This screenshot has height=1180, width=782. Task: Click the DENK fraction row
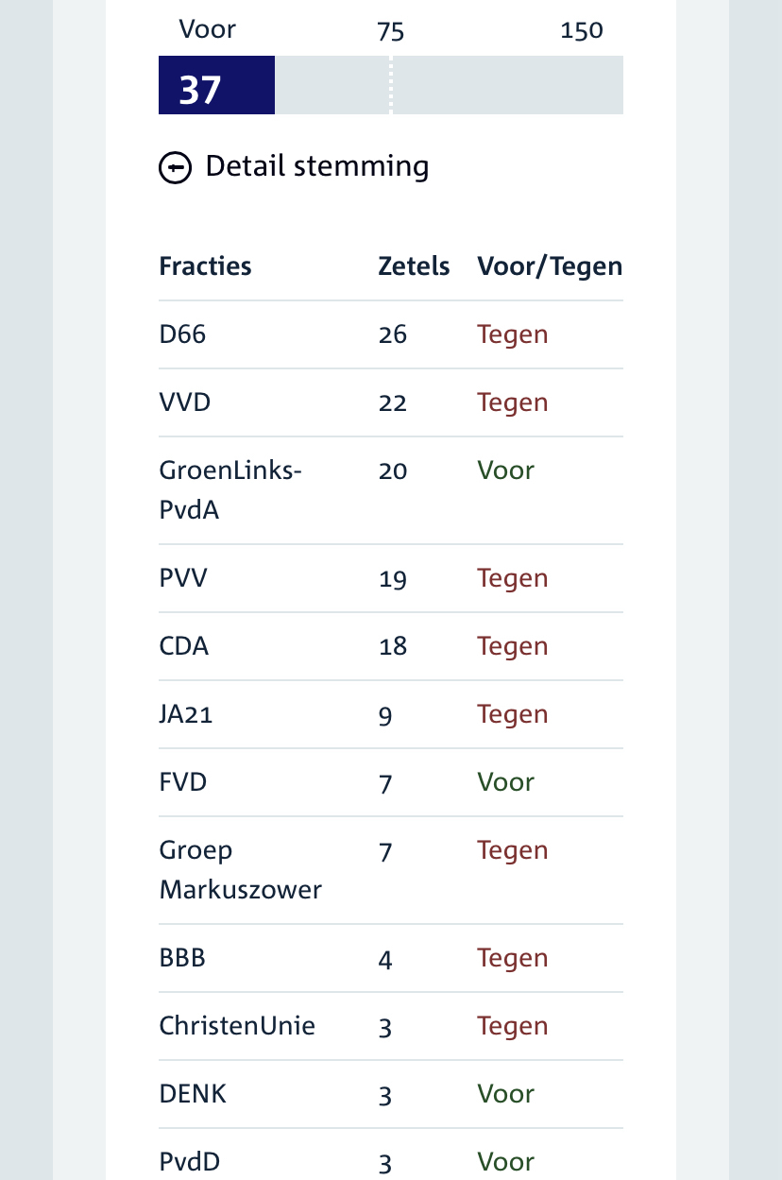click(193, 1094)
